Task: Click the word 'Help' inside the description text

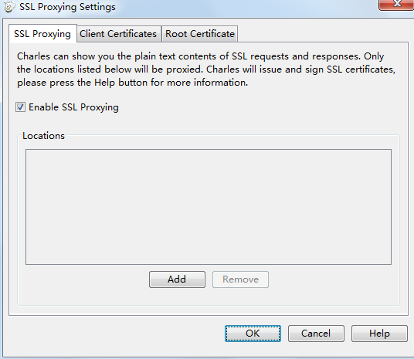Action: 105,83
